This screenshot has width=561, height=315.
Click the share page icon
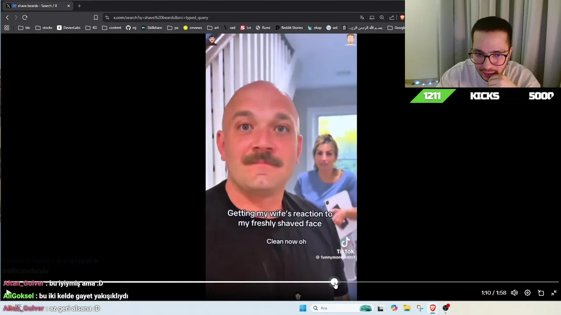pyautogui.click(x=391, y=17)
